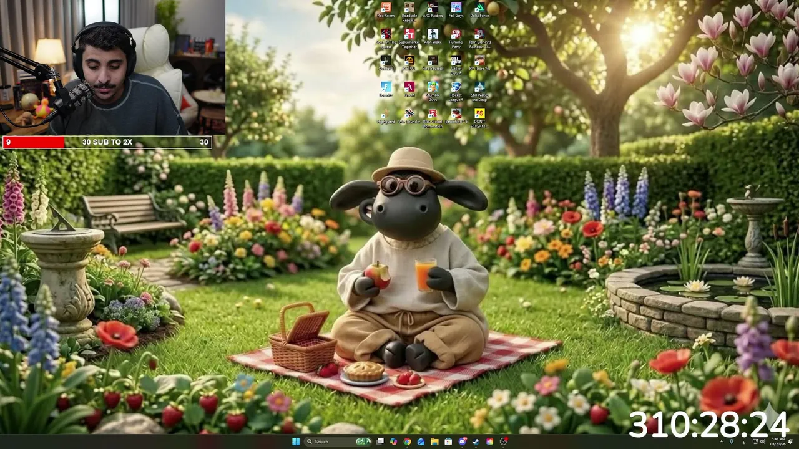Select the Fall Guys desktop icon

tap(456, 10)
